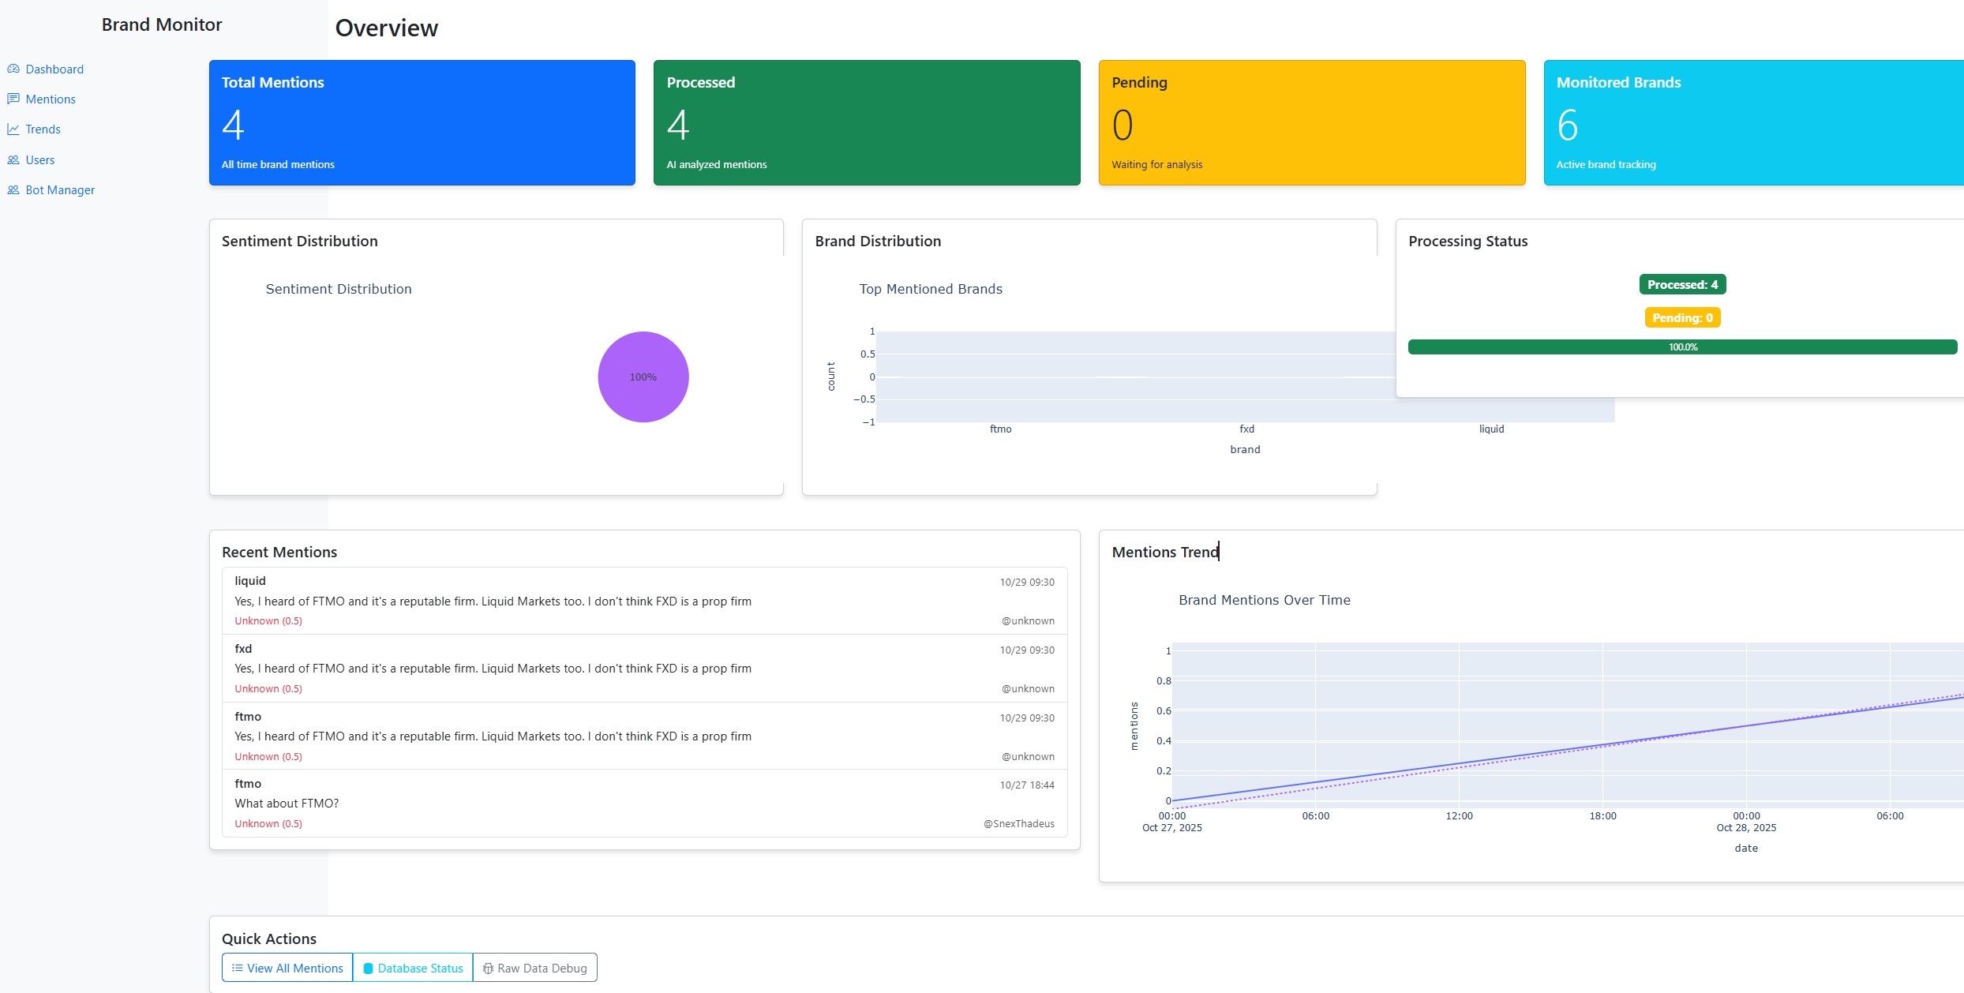Open Bot Manager via its sidebar icon
The height and width of the screenshot is (993, 1964).
13,189
